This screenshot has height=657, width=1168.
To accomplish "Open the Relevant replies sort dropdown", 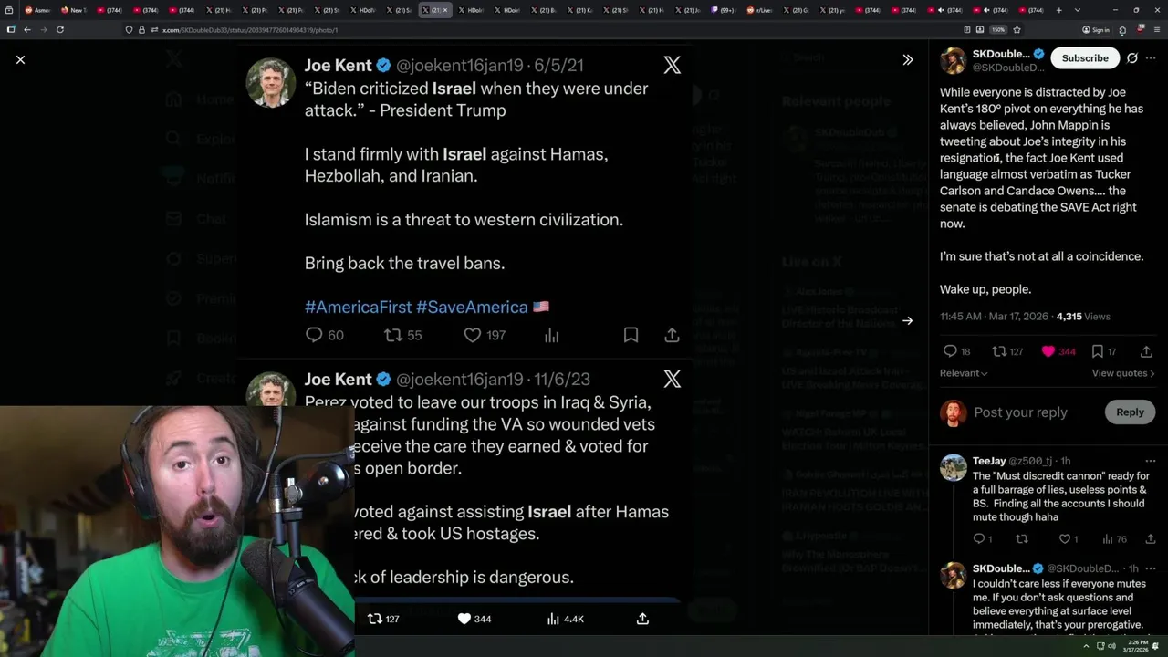I will tap(964, 373).
